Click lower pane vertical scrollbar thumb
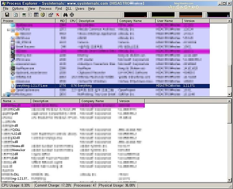The height and width of the screenshot is (189, 233). tap(229, 113)
